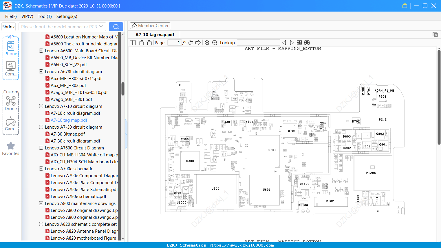441x248 pixels.
Task: Click the Lookup text field
Action: tap(258, 42)
